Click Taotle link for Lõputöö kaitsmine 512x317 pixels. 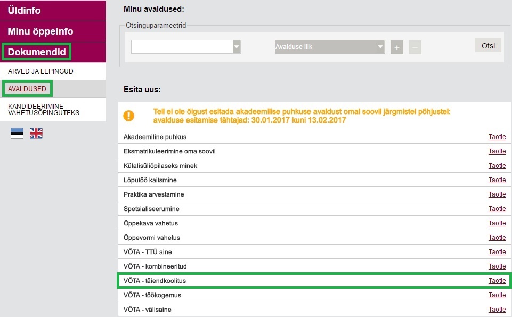coord(497,180)
